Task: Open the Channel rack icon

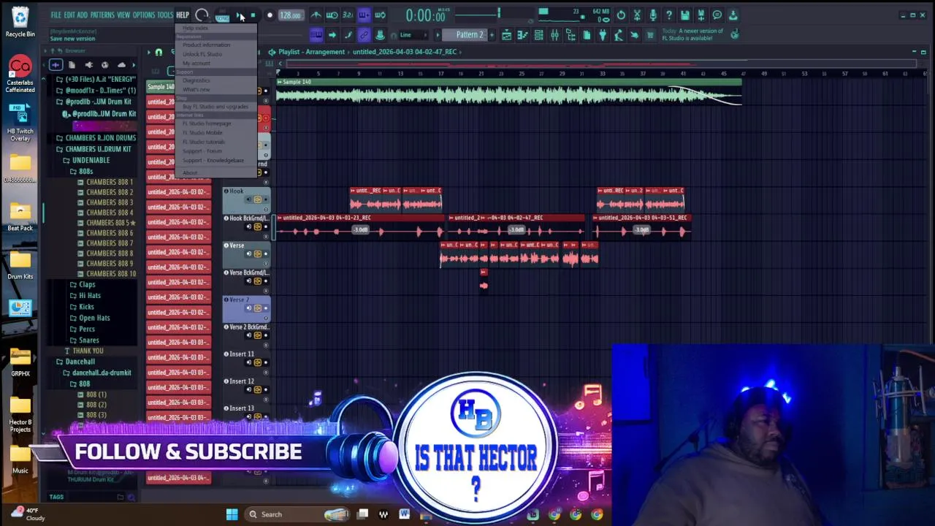Action: point(539,35)
